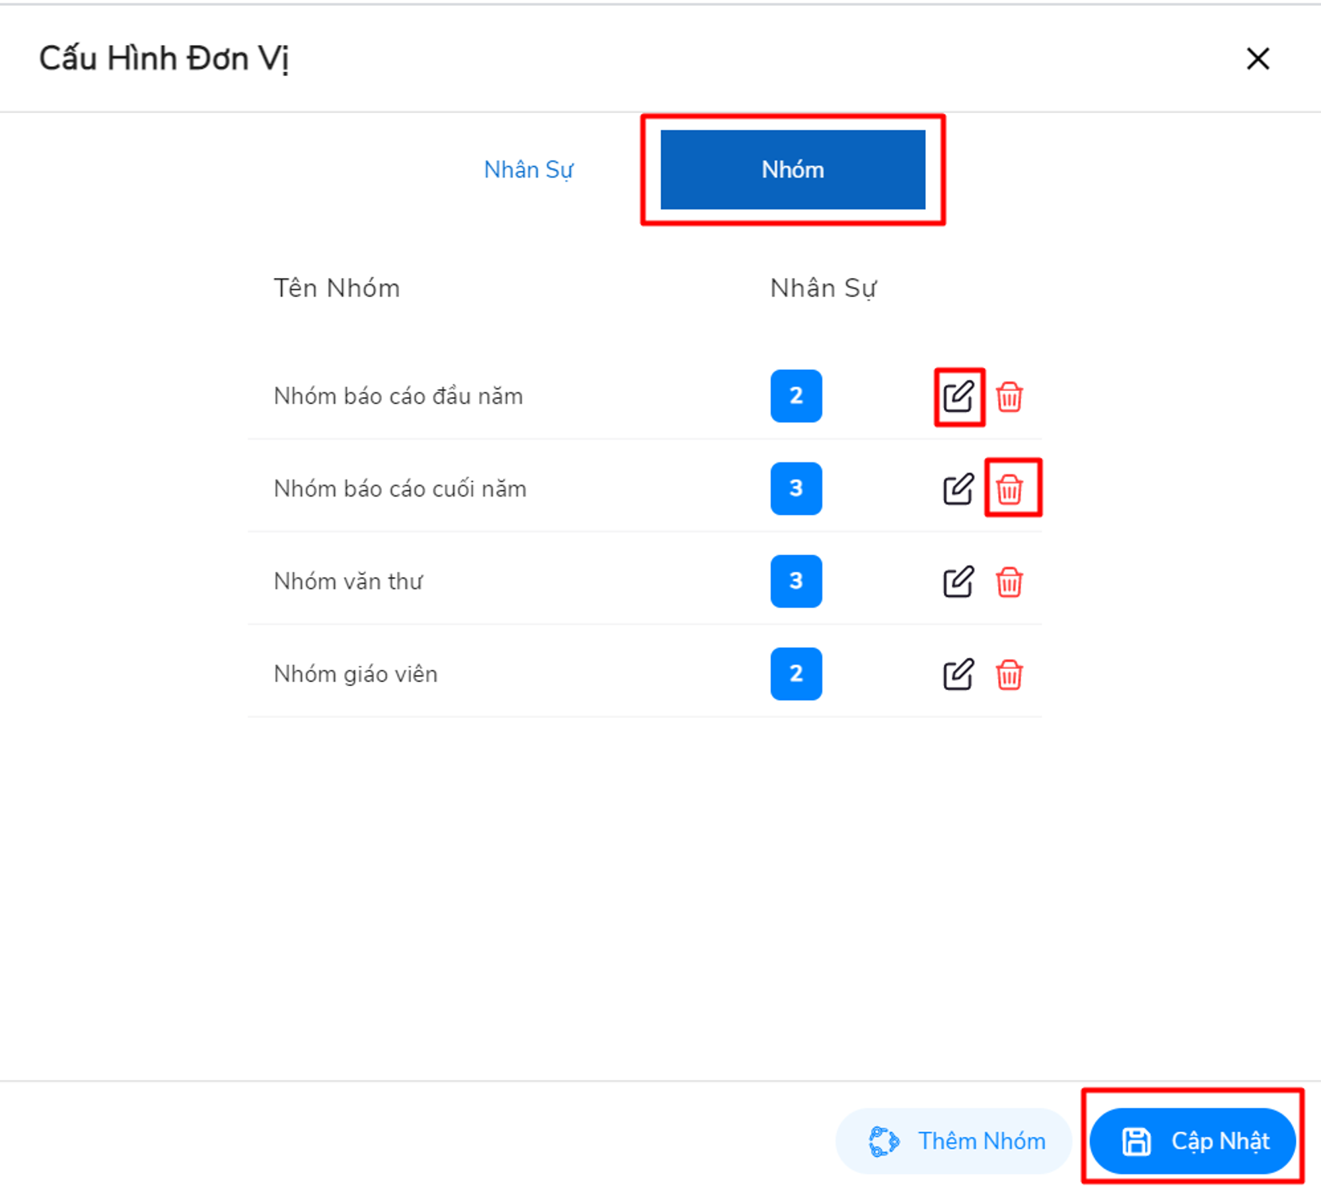Click the Thêm Nhóm button
1321x1194 pixels.
point(955,1141)
